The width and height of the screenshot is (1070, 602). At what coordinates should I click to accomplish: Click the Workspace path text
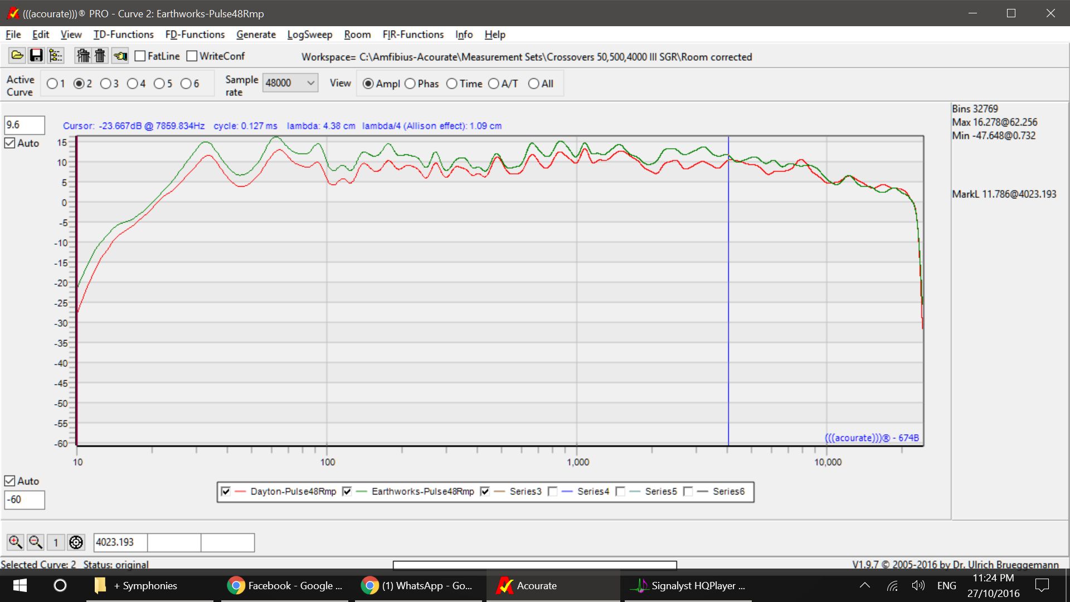(x=527, y=57)
